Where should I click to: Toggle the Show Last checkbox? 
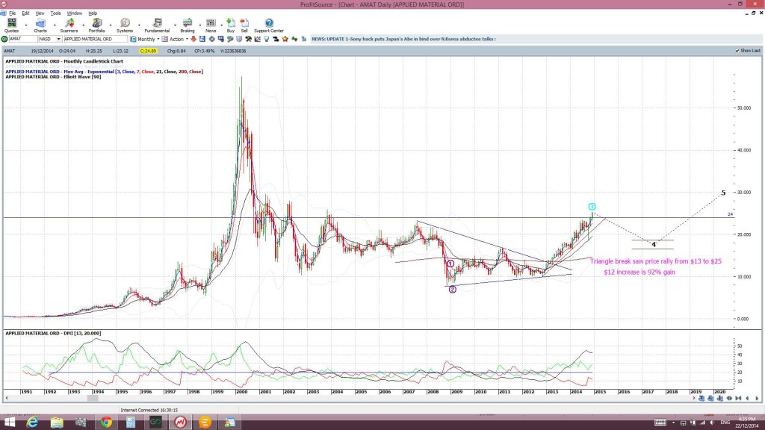(x=737, y=51)
